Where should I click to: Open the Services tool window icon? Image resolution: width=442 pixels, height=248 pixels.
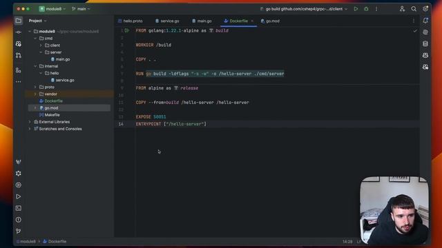(19, 185)
